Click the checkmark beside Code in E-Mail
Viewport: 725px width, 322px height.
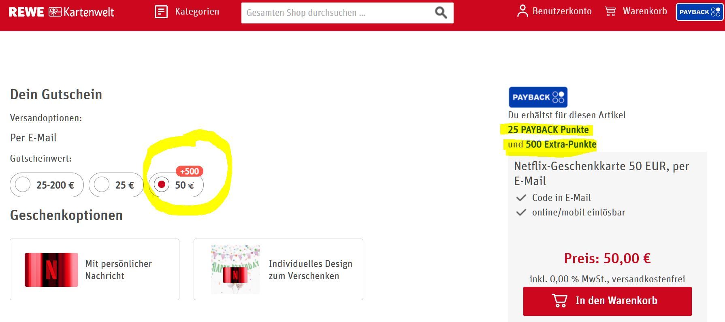pos(521,198)
